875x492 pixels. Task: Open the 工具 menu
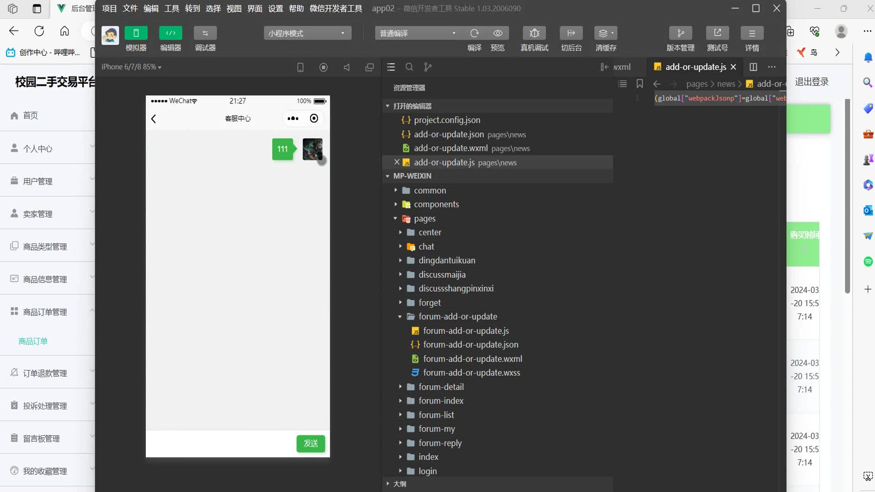pos(172,8)
